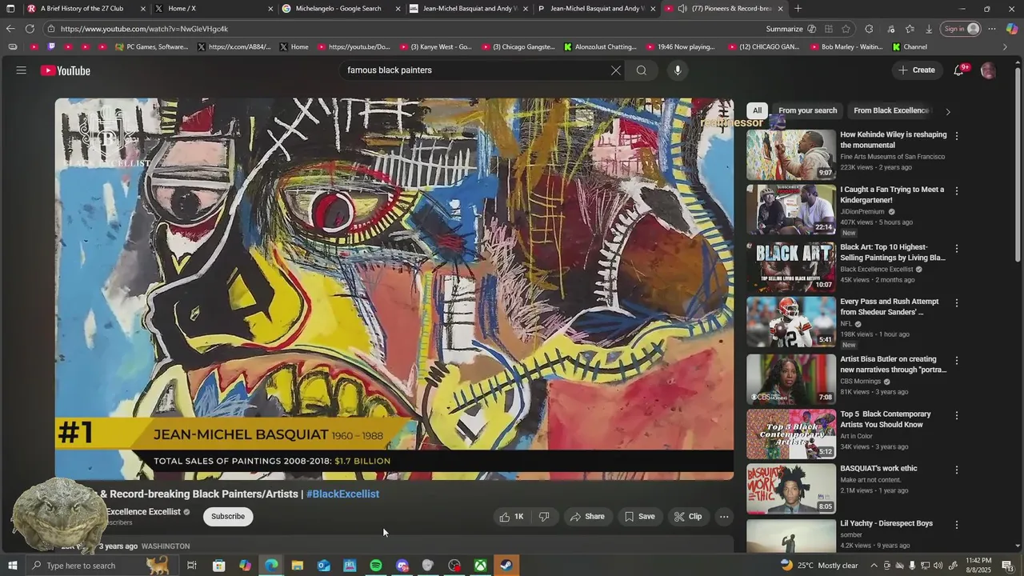Open the favorites list icon

coord(910,29)
